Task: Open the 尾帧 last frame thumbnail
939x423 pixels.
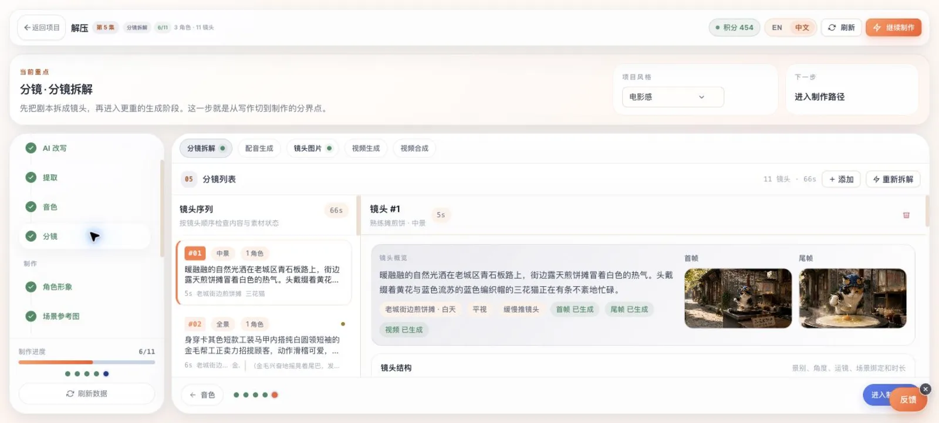Action: [x=853, y=299]
